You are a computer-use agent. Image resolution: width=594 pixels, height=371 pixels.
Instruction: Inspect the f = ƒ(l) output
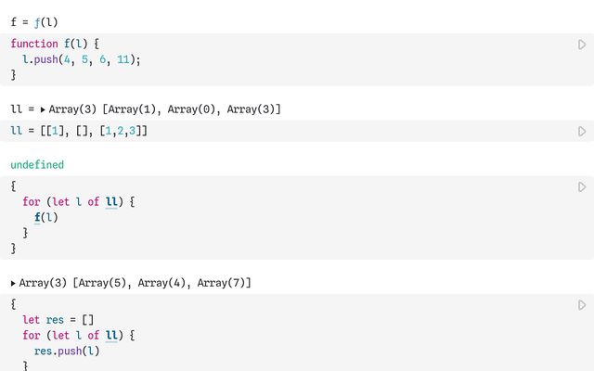(x=34, y=22)
